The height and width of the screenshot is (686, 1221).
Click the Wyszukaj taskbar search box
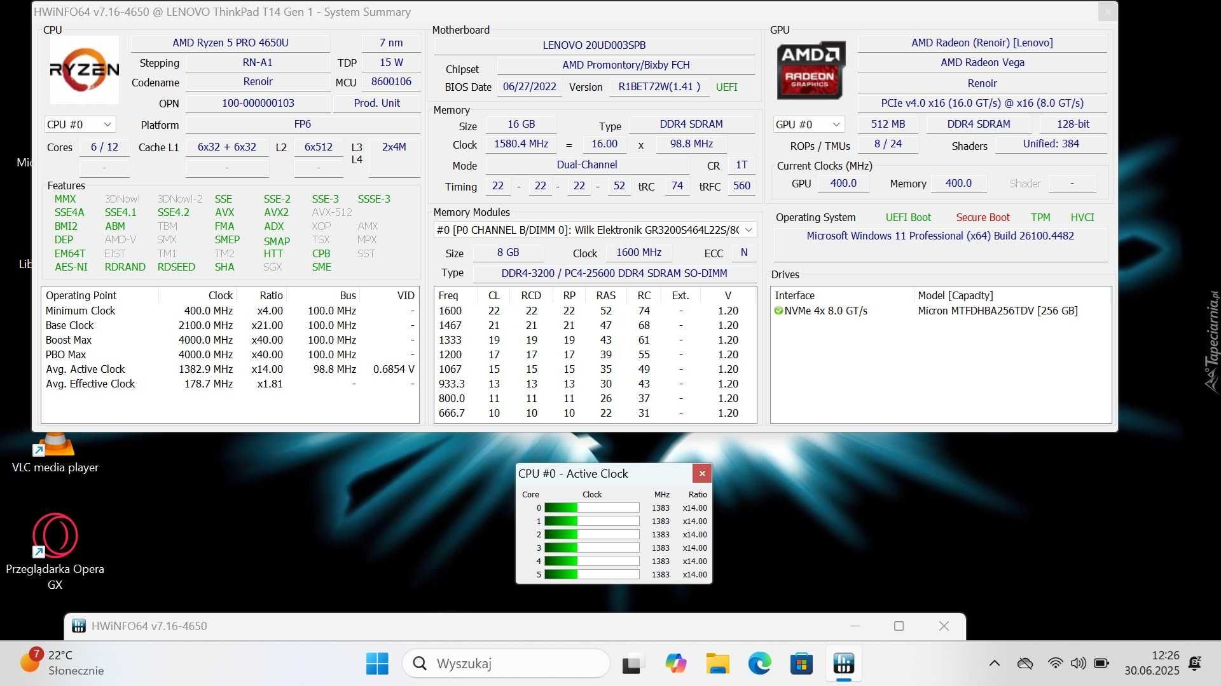pos(506,663)
